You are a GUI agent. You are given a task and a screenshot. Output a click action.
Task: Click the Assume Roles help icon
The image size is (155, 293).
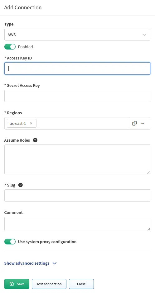click(x=35, y=140)
